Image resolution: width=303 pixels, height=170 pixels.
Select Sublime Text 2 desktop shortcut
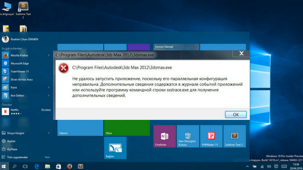tap(23, 10)
